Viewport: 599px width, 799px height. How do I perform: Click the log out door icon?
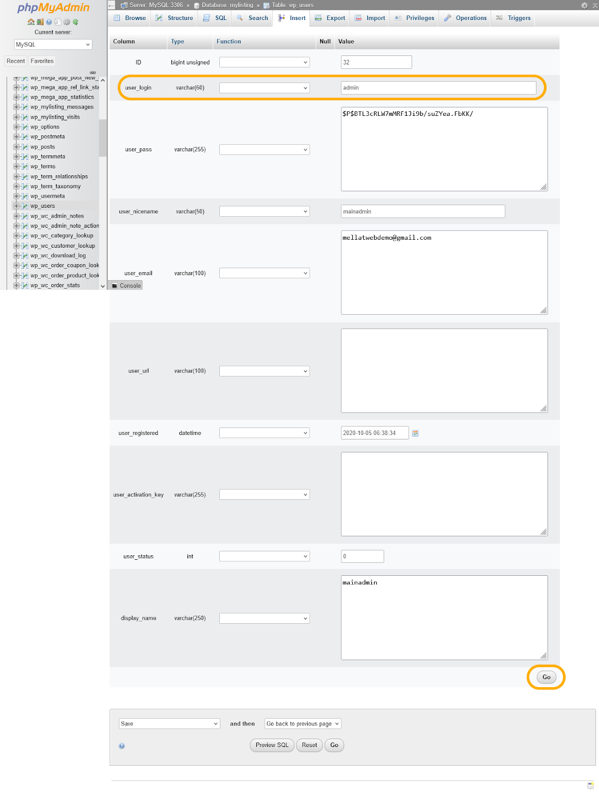(40, 22)
